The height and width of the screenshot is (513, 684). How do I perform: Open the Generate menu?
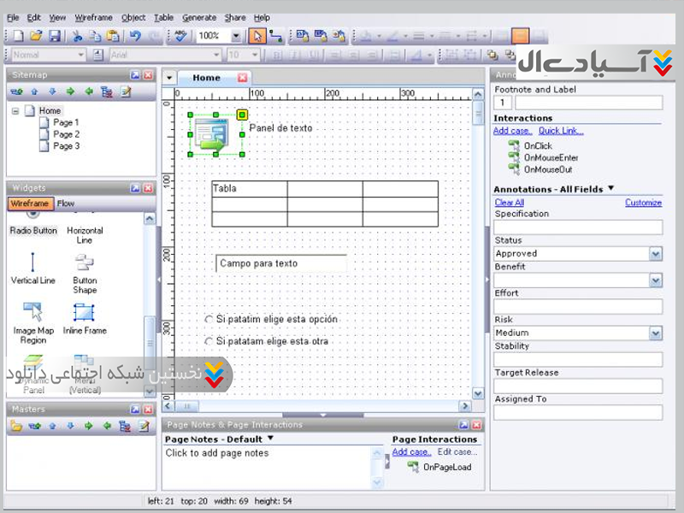[198, 17]
